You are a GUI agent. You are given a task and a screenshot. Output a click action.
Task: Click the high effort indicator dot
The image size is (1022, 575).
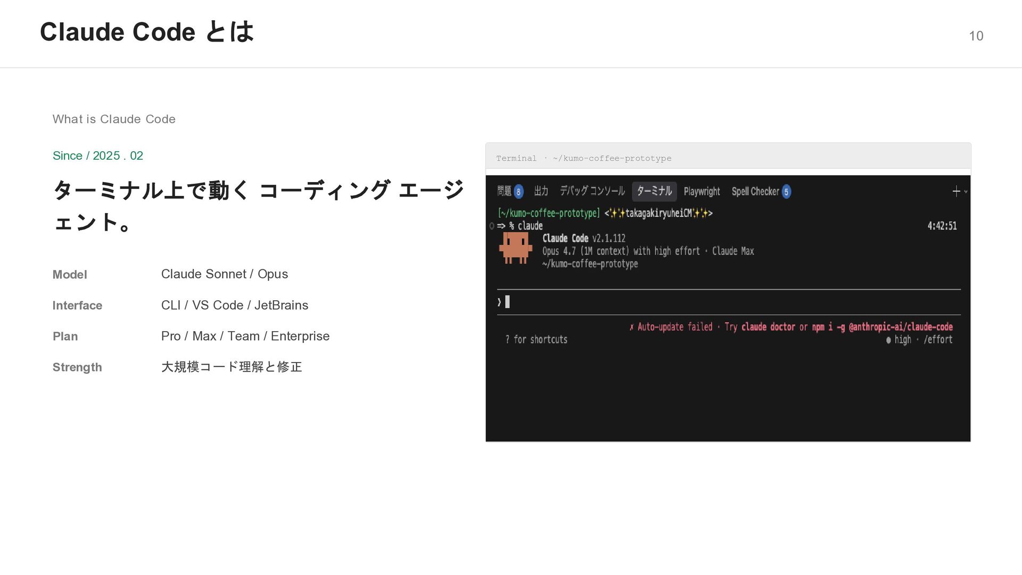(x=888, y=340)
